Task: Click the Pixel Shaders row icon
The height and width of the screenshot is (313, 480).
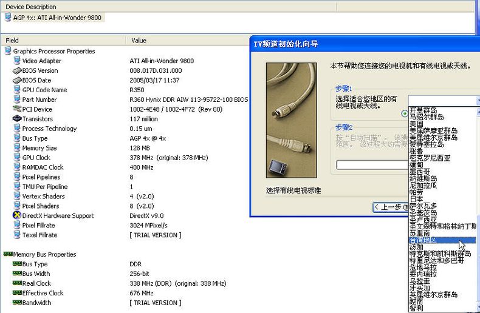Action: click(x=17, y=206)
